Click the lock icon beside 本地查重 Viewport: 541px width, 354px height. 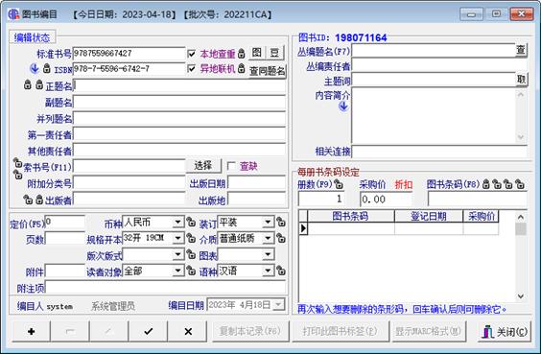pyautogui.click(x=242, y=54)
